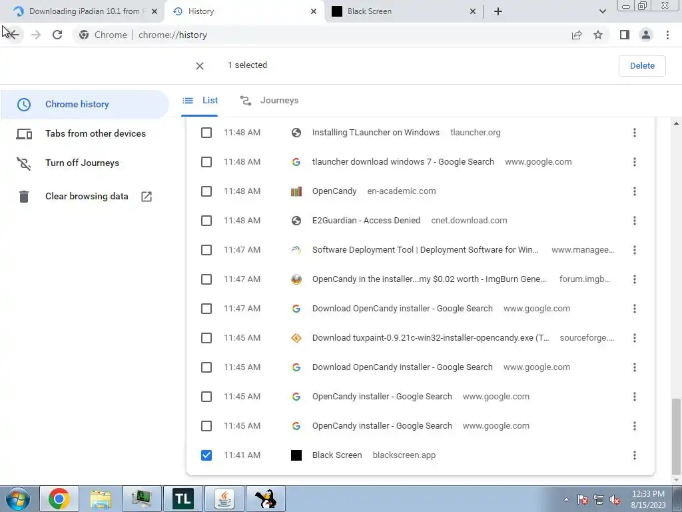Bookmark this page with the star
682x512 pixels.
598,35
